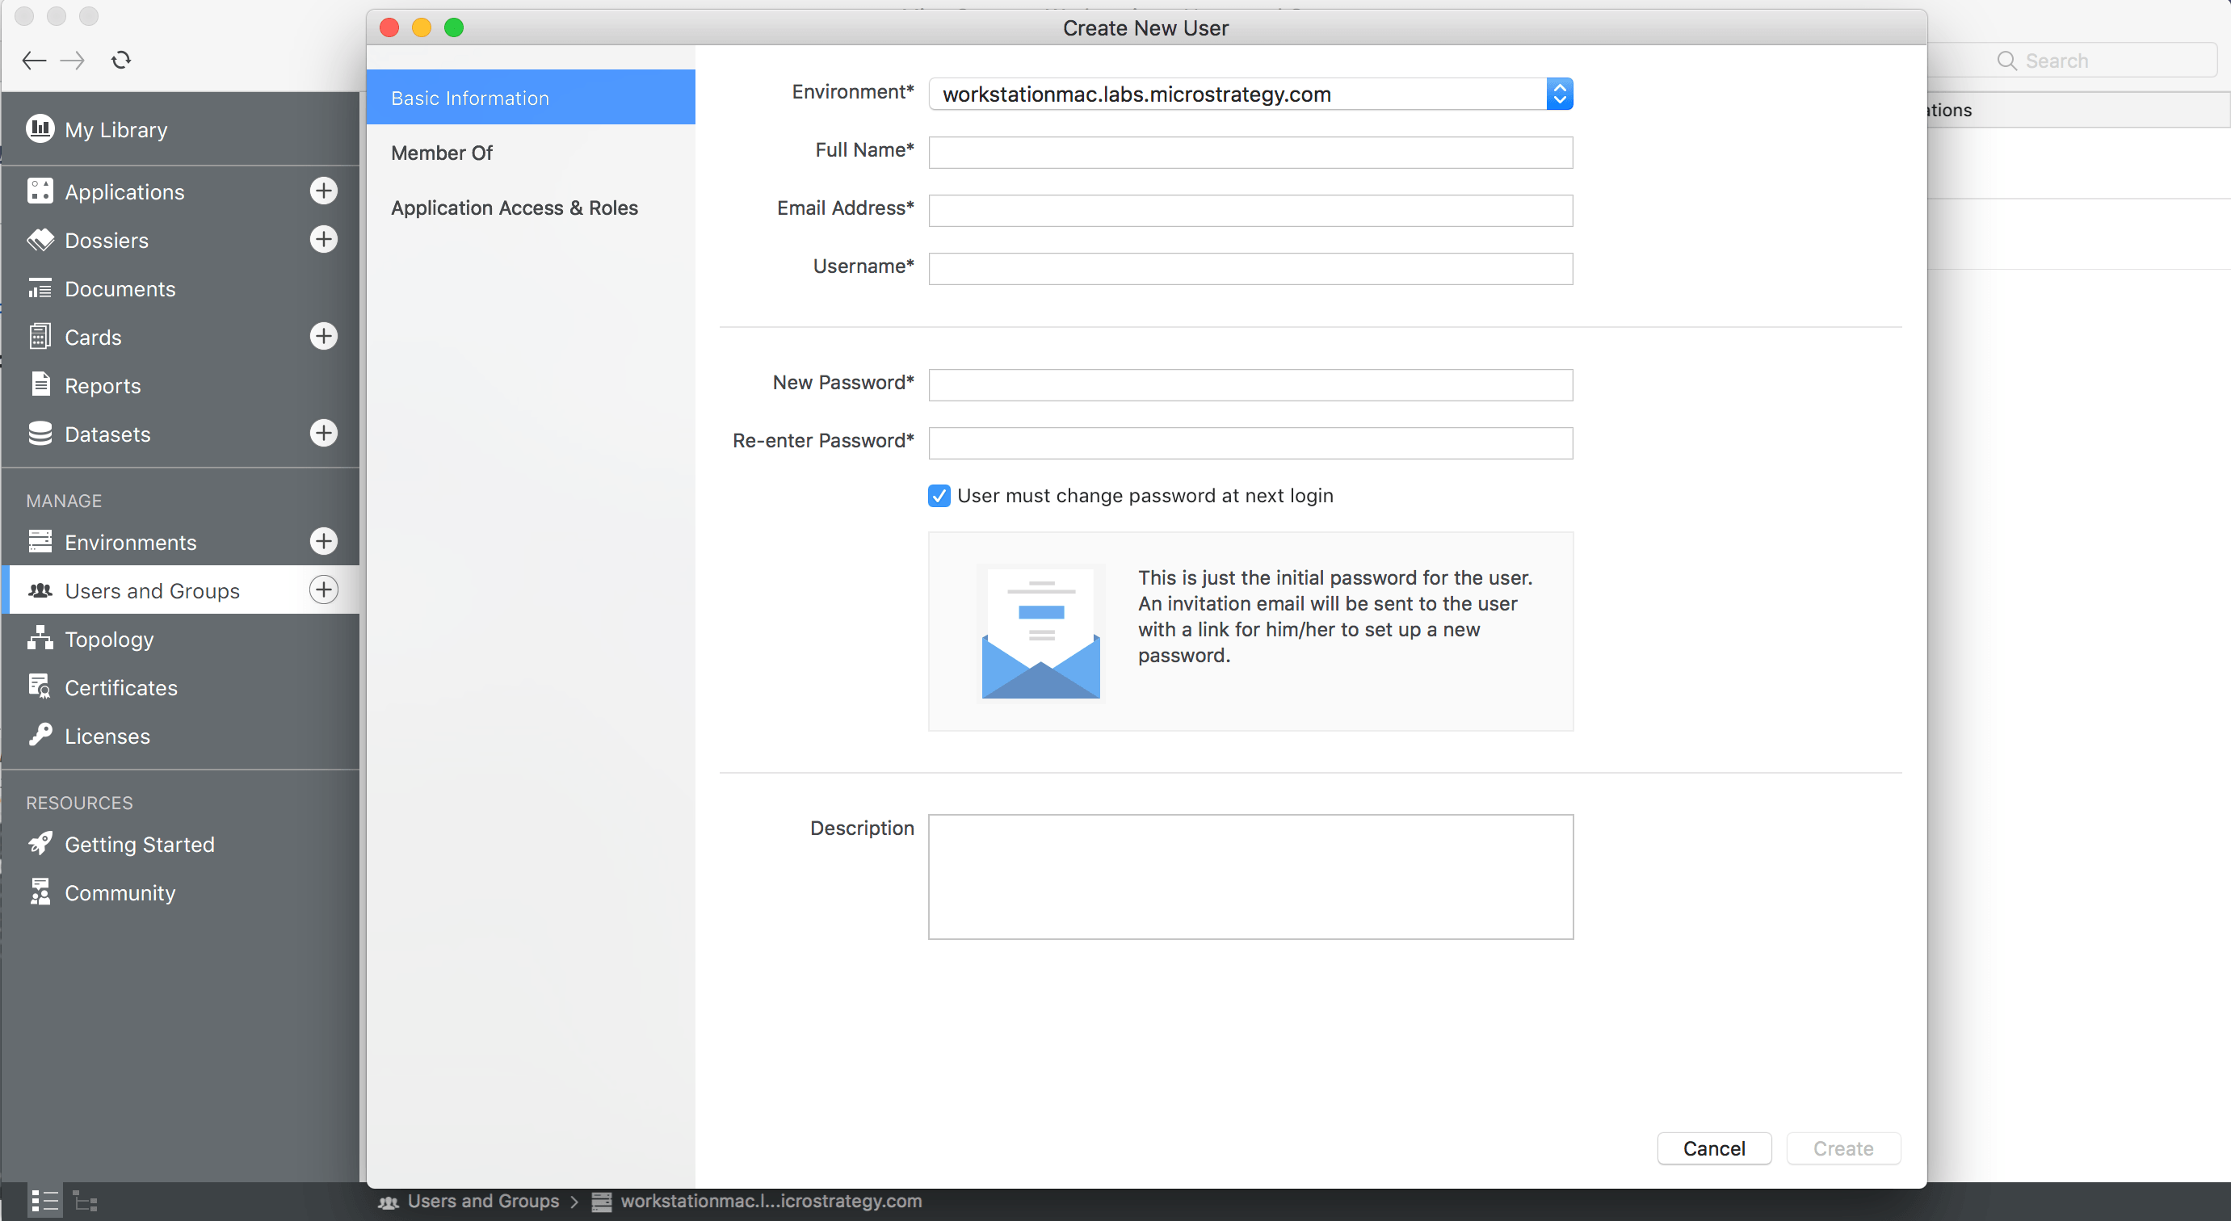Click the plus icon next to Applications
Screen dimensions: 2231x1221
pos(323,191)
